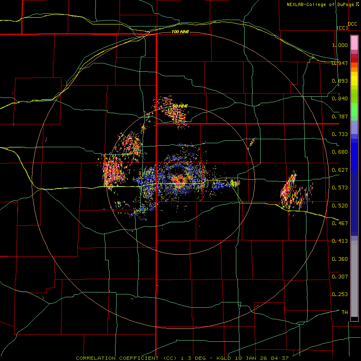361x361 pixels.
Task: Click the DCC label above the color scale
Action: point(352,24)
